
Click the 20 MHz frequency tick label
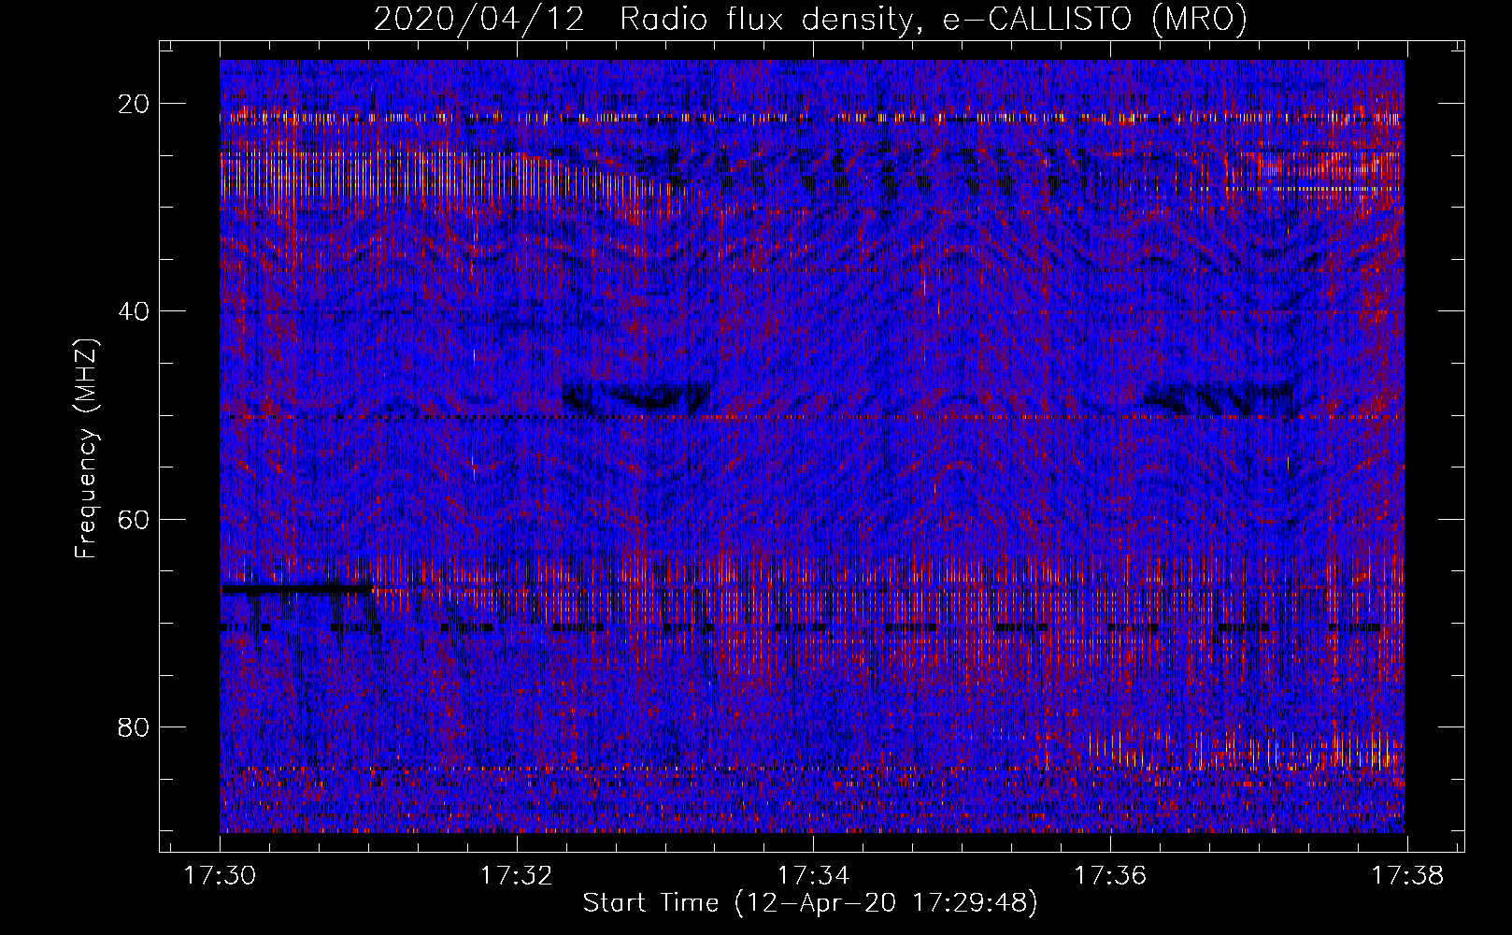click(x=134, y=103)
